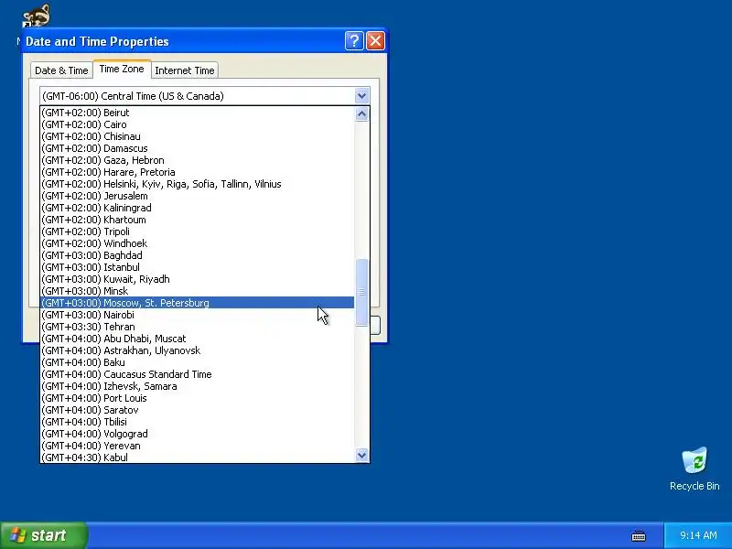Select (GMT+03:00) Baghdad
This screenshot has height=549, width=732.
coord(198,255)
